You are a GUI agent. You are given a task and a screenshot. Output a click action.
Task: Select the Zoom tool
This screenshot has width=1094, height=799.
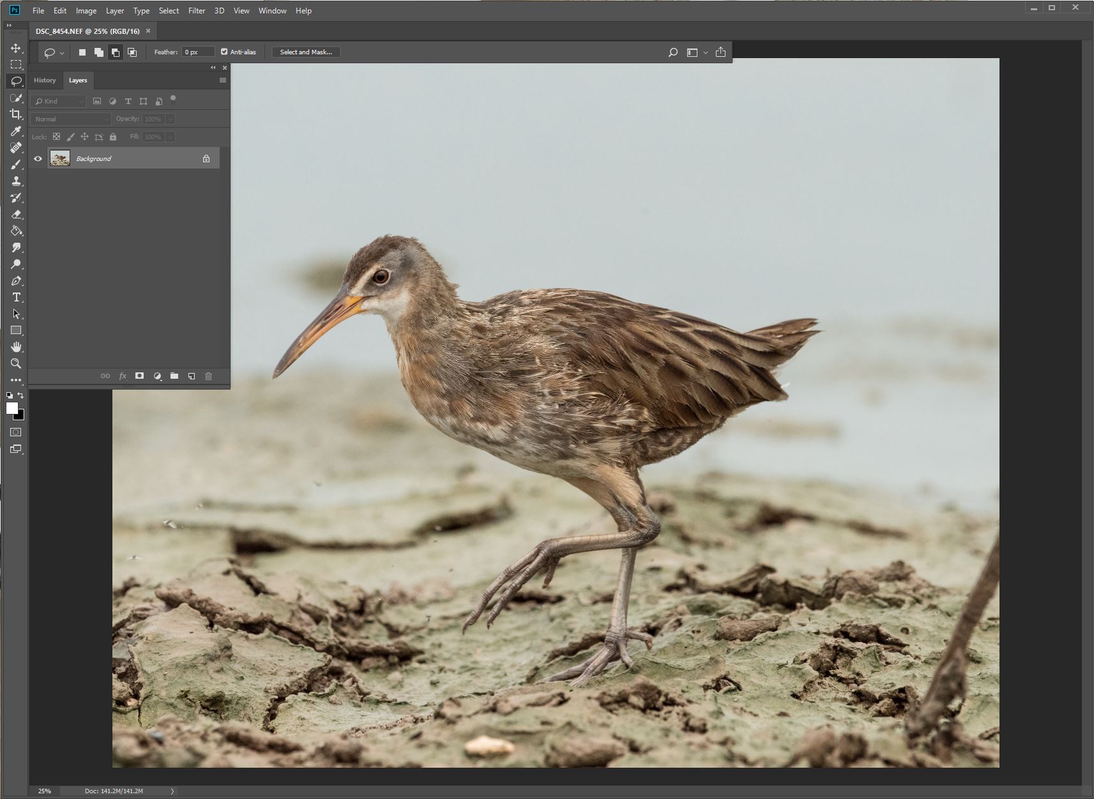click(x=16, y=363)
